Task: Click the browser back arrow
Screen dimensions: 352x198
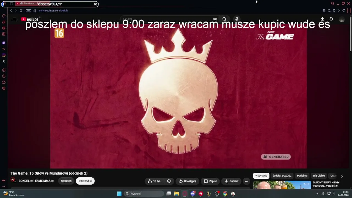Action: 11,10
